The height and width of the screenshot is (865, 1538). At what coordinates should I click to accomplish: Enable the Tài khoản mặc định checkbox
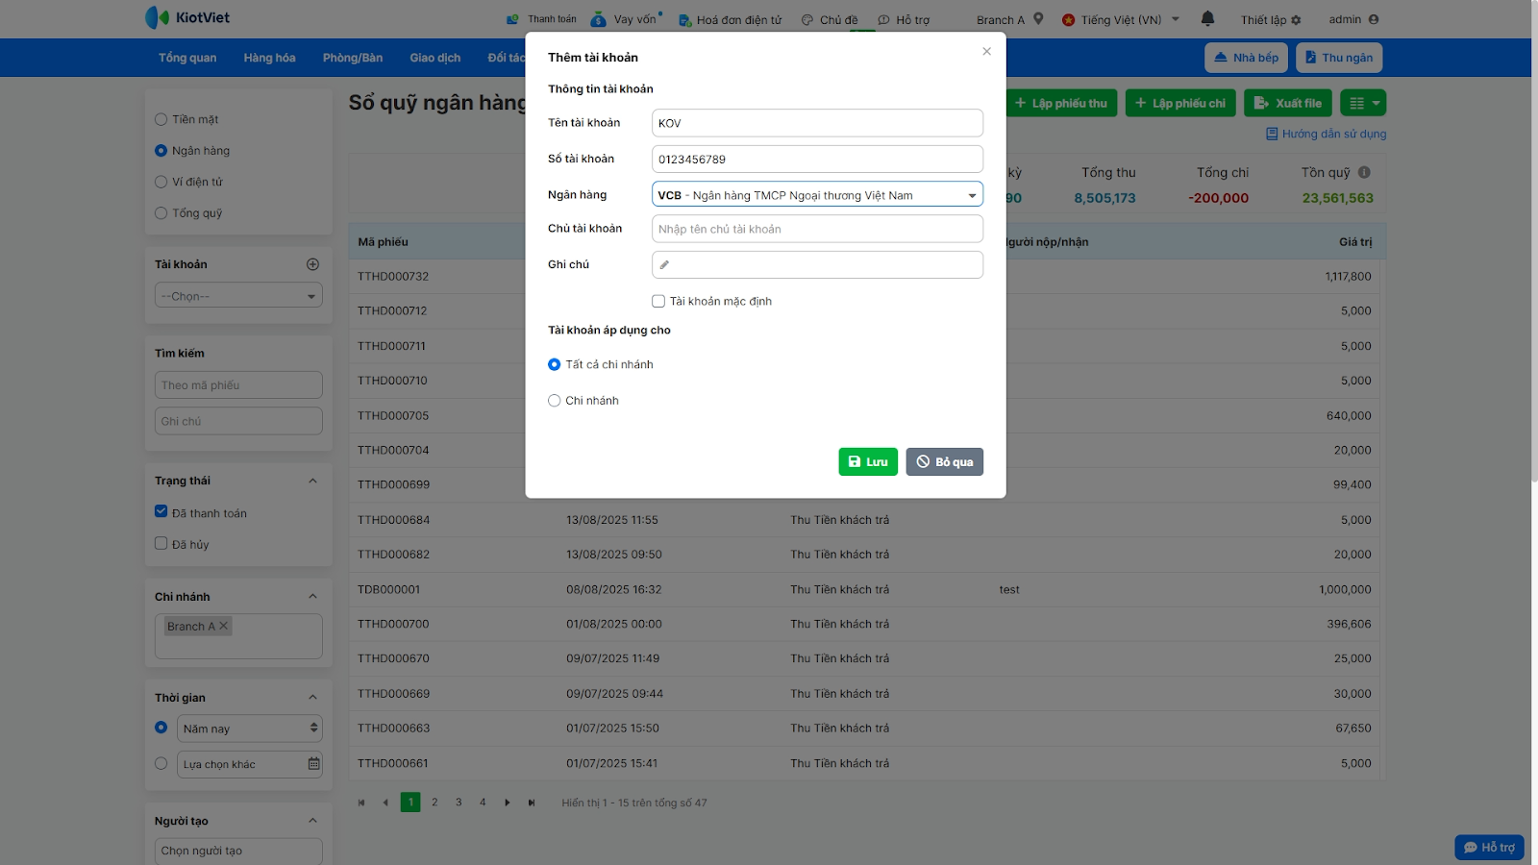[658, 301]
